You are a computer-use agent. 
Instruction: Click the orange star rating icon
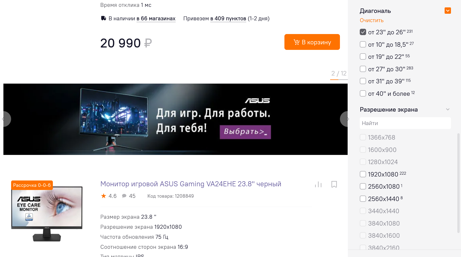[x=104, y=196]
